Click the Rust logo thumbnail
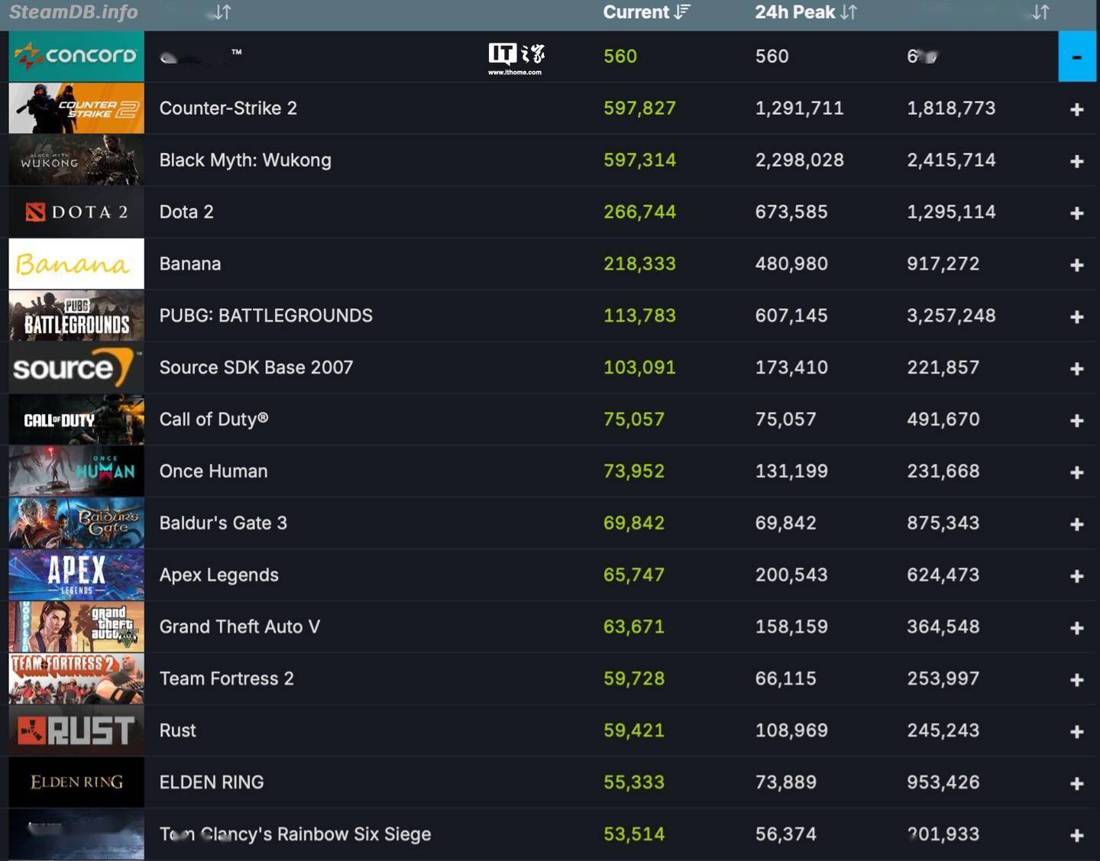 point(76,731)
